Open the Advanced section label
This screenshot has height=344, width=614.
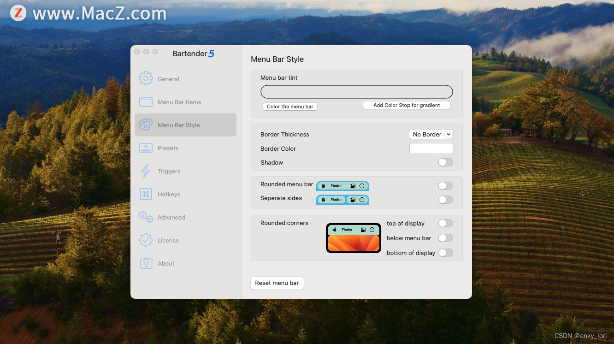[x=171, y=217]
